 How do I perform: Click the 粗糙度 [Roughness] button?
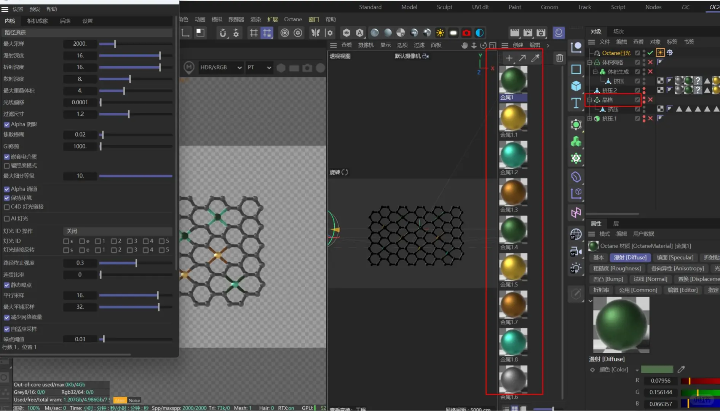tap(617, 268)
